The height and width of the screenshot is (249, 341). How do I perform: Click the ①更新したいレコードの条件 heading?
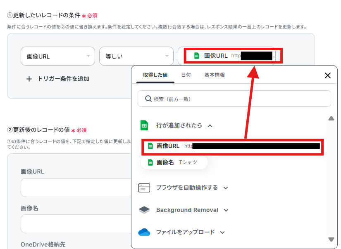click(x=44, y=15)
